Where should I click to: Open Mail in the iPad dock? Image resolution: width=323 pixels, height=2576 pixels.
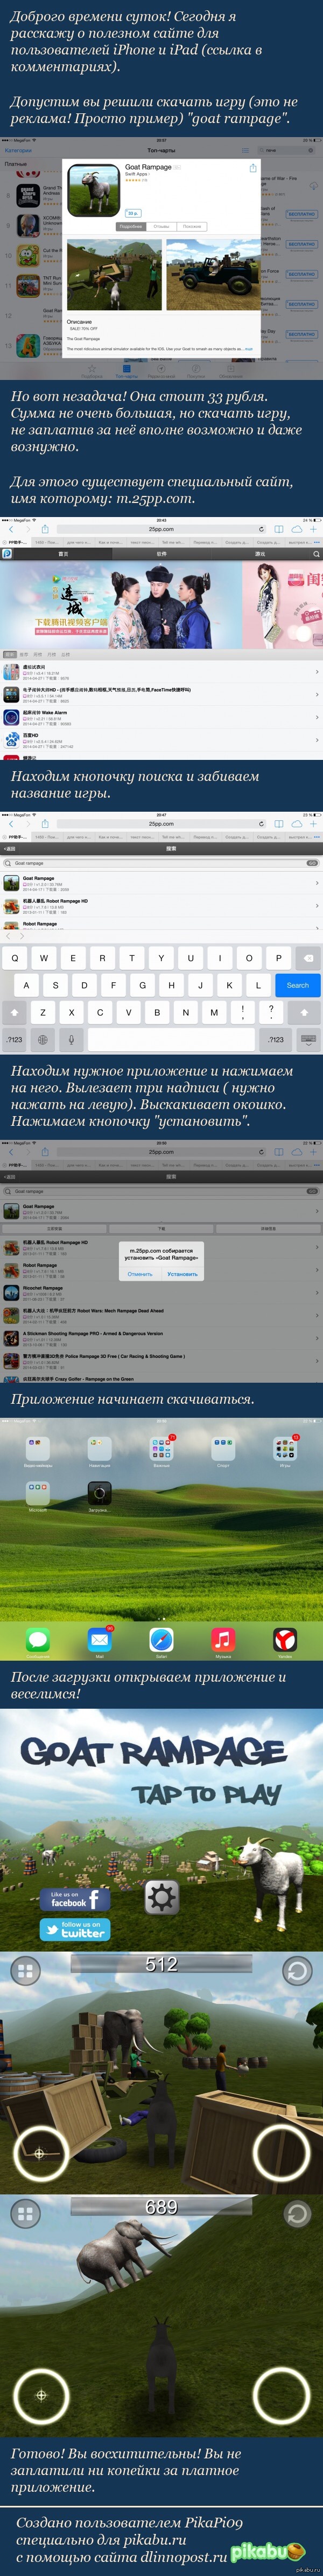(100, 1639)
